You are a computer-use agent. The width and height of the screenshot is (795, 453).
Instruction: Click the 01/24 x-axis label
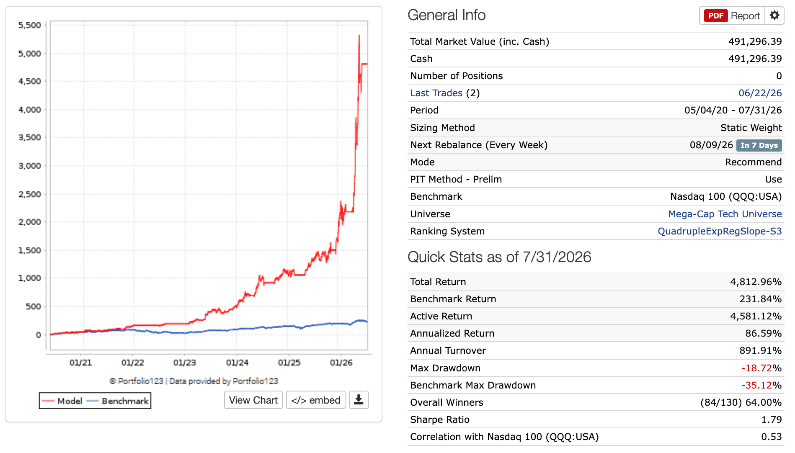[237, 363]
